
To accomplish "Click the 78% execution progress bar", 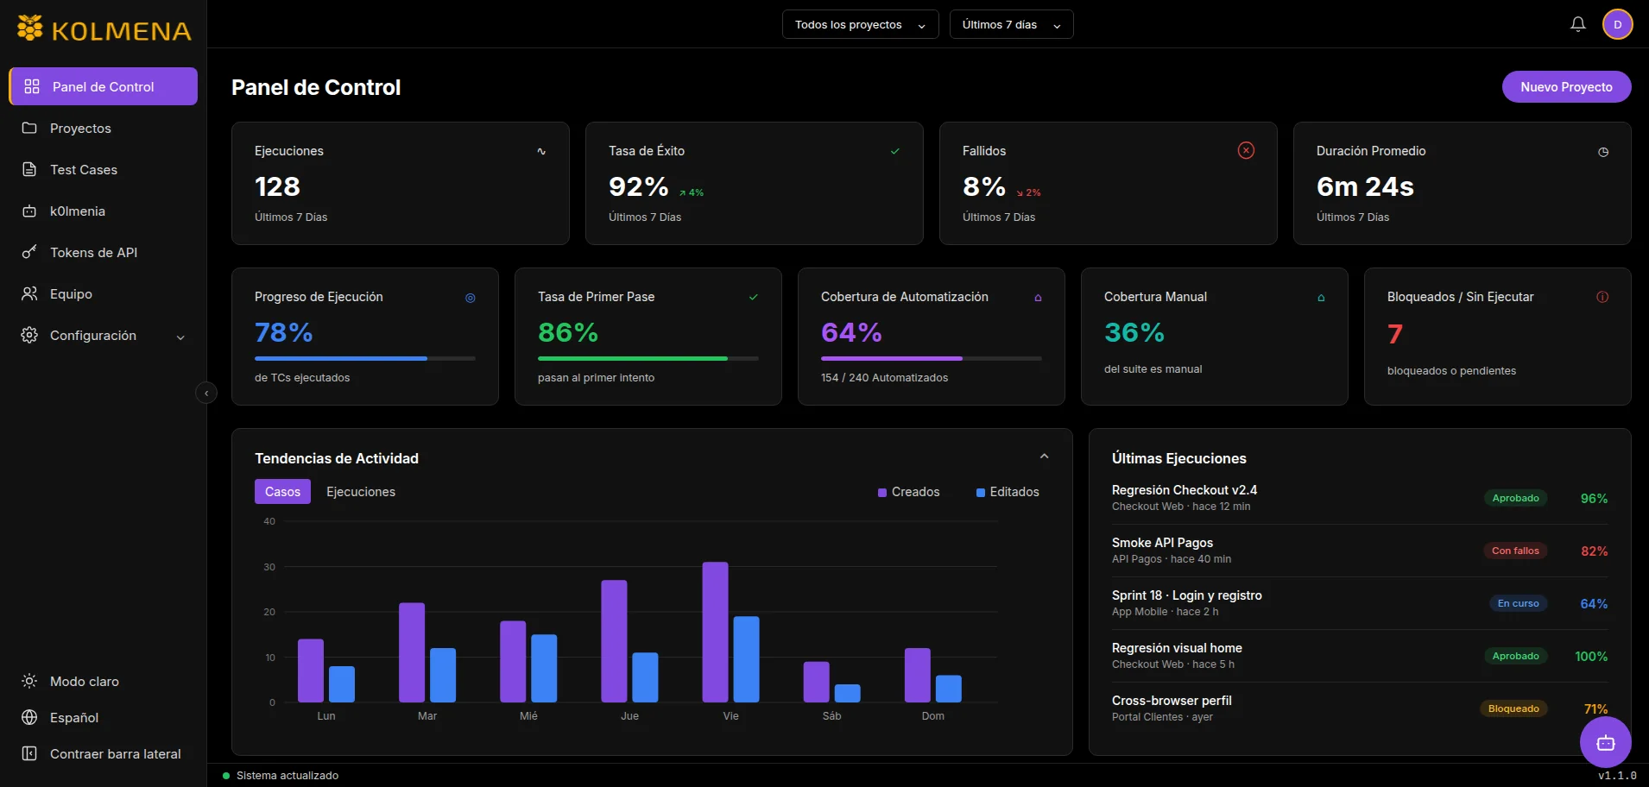I will coord(365,358).
